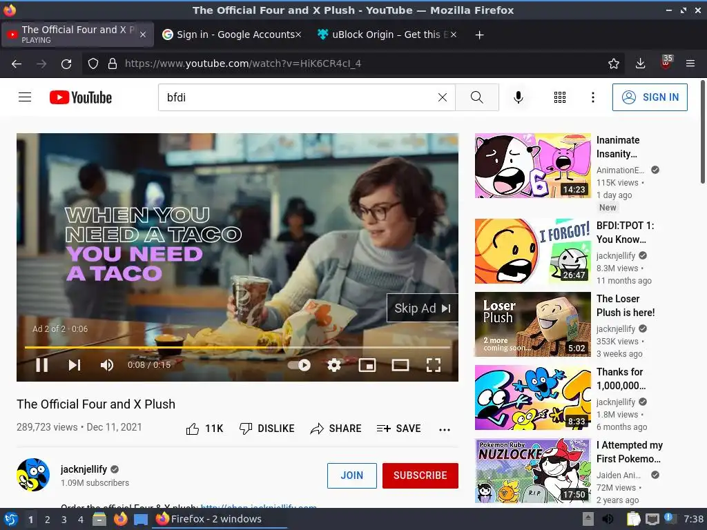This screenshot has height=530, width=707.
Task: Switch to theater mode icon
Action: pyautogui.click(x=400, y=365)
